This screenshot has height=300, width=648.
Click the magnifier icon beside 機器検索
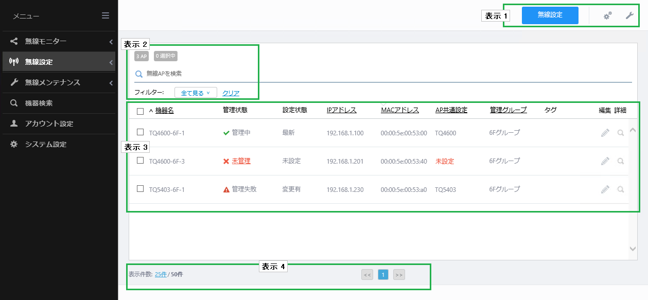pos(14,103)
